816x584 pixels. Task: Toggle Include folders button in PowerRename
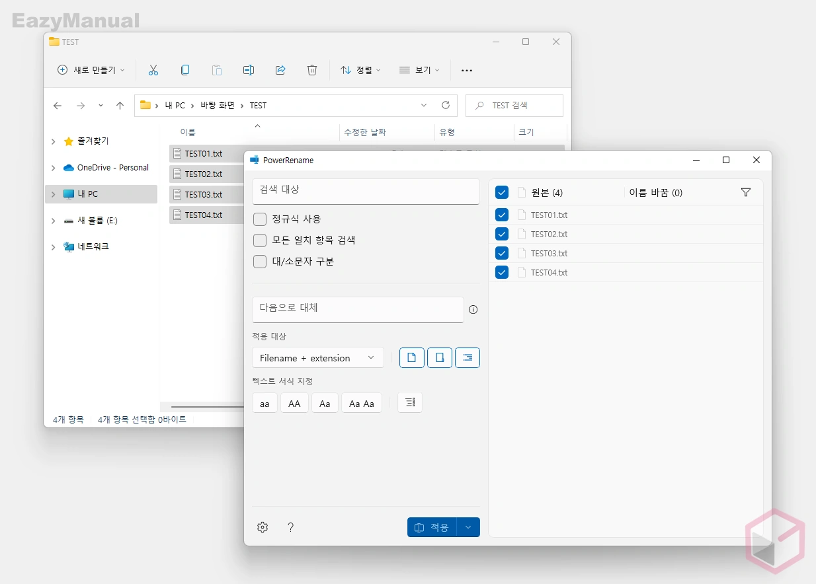point(440,358)
